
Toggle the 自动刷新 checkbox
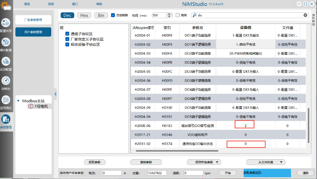pos(113,15)
